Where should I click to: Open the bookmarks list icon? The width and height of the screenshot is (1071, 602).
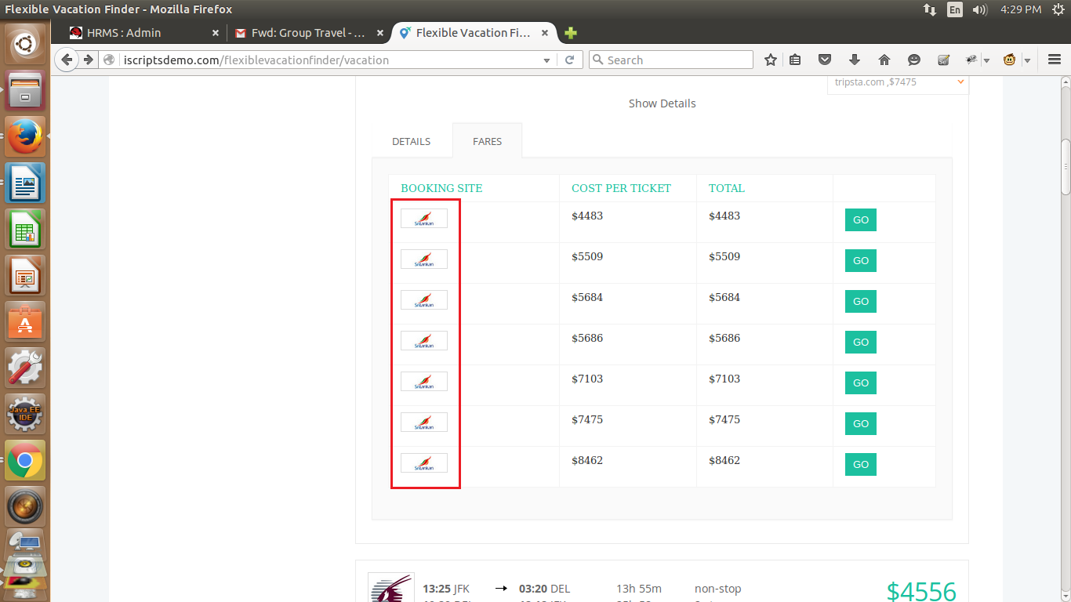pos(795,60)
